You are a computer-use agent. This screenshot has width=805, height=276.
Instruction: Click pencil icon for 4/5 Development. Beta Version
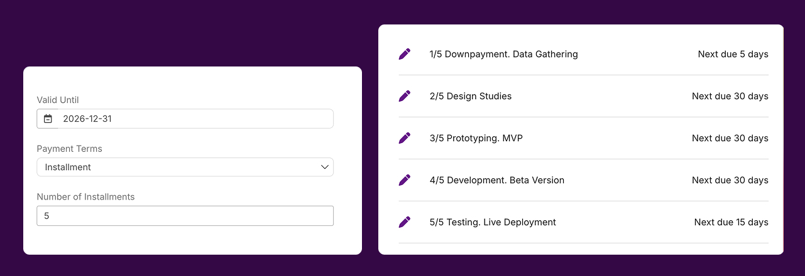[x=405, y=180]
